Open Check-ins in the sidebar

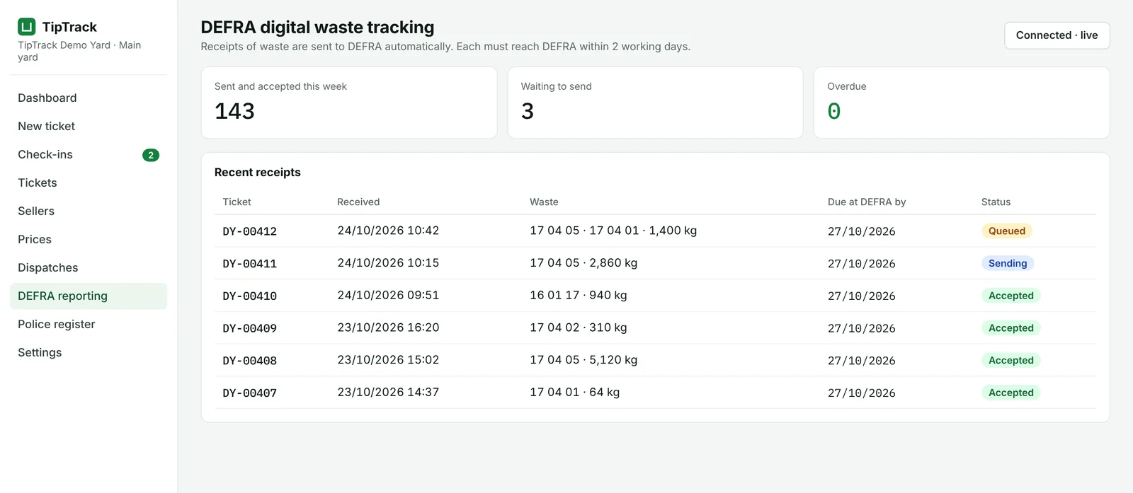[89, 155]
